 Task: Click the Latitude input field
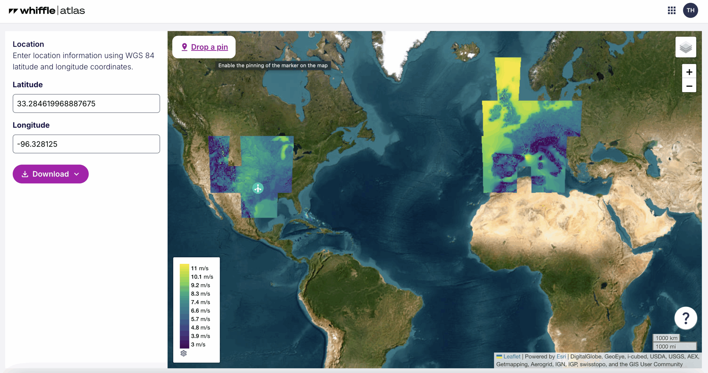86,104
